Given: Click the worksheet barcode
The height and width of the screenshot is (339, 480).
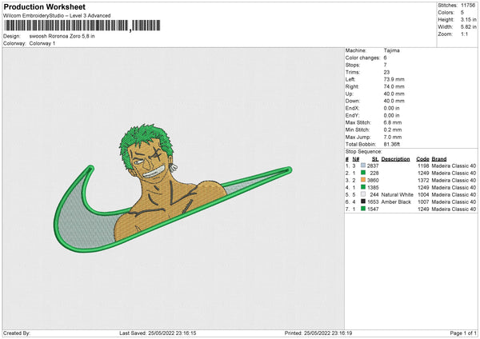Looking at the screenshot, I should [x=82, y=26].
